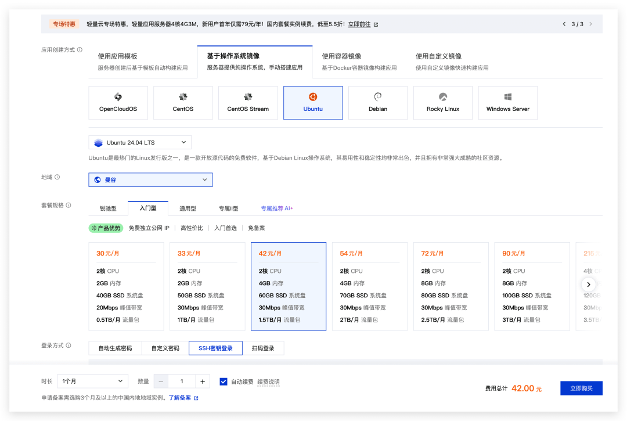Choose the 42元/月 plan card
This screenshot has height=421, width=627.
289,286
